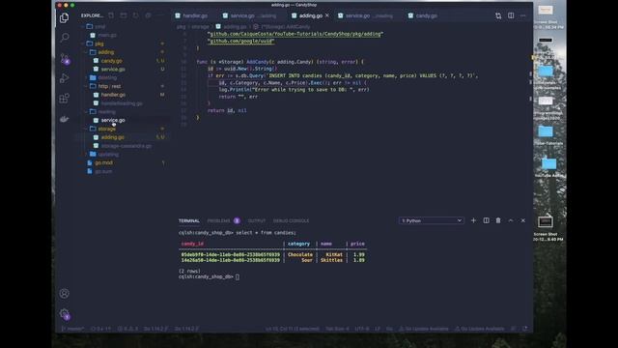Screen dimensions: 618x348
Task: Open the Extensions view
Action: [65, 99]
